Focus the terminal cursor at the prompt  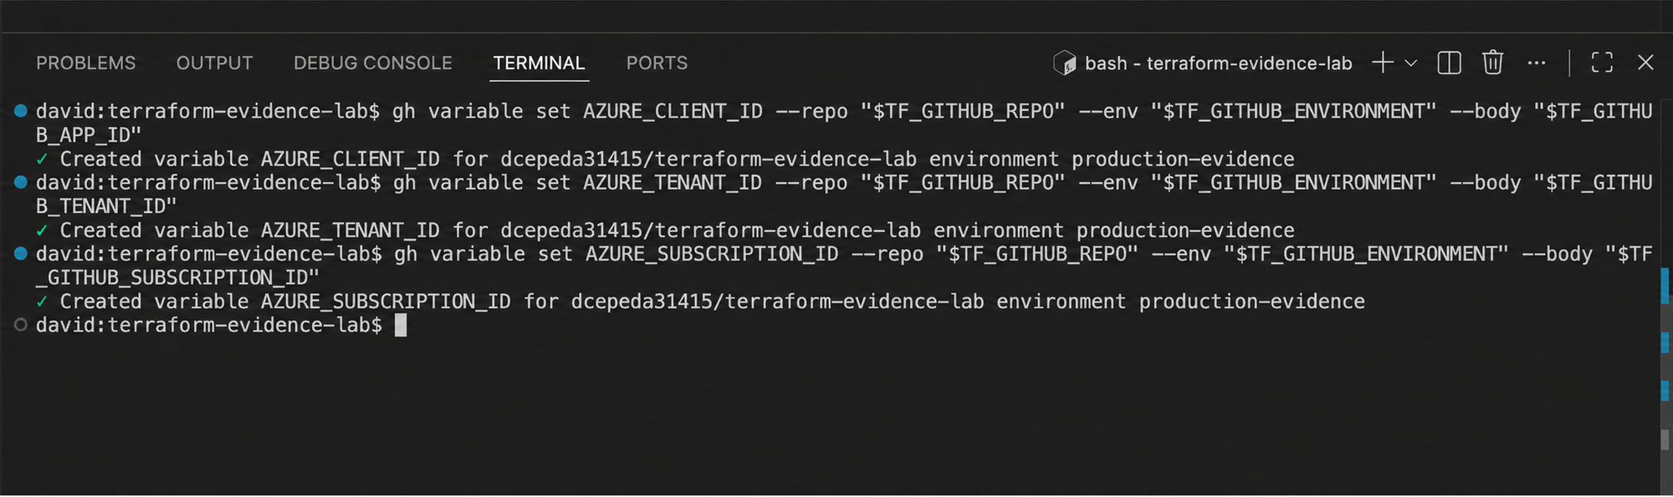coord(401,325)
